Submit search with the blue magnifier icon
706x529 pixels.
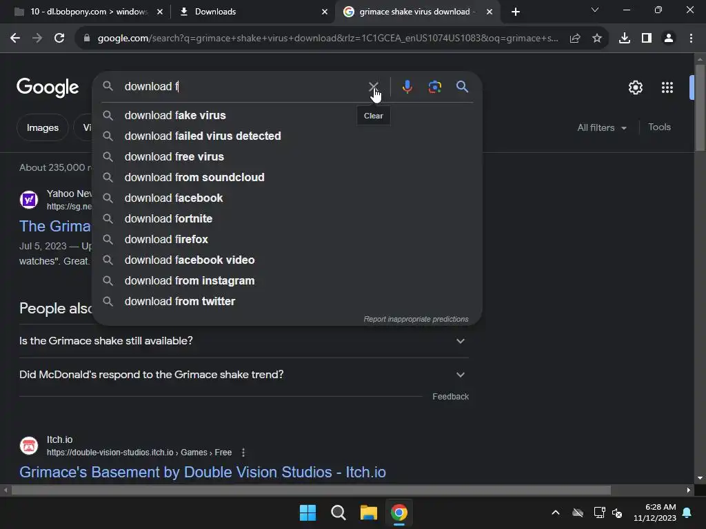[x=462, y=86]
